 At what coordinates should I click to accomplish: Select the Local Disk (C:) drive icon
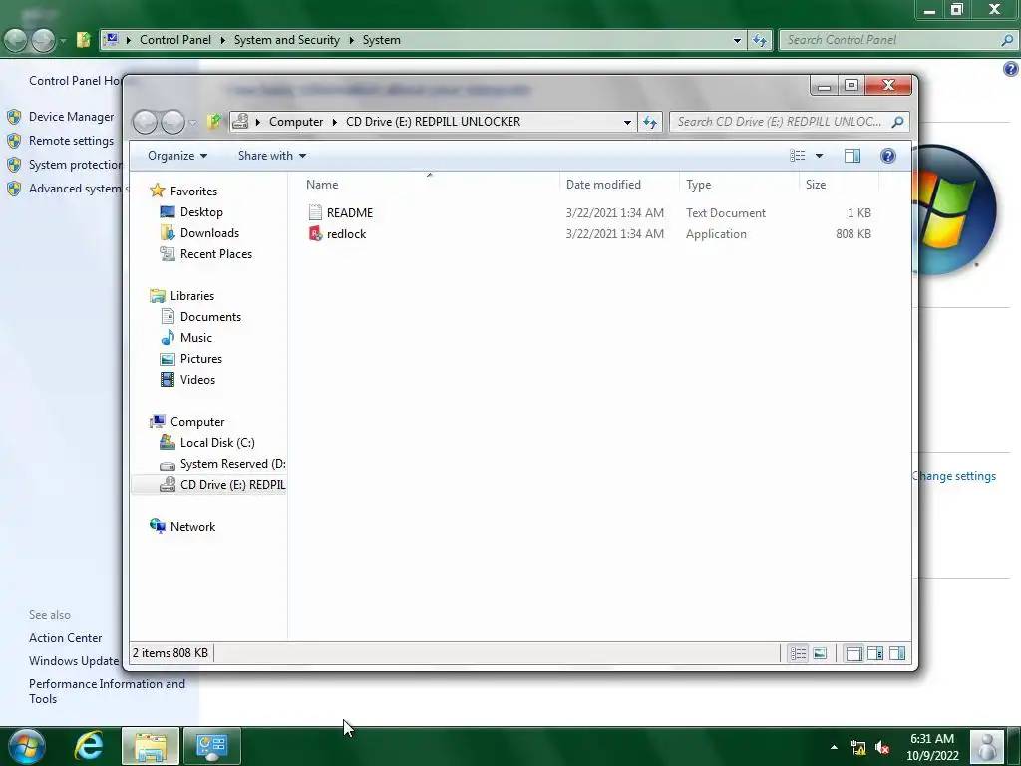coord(168,442)
